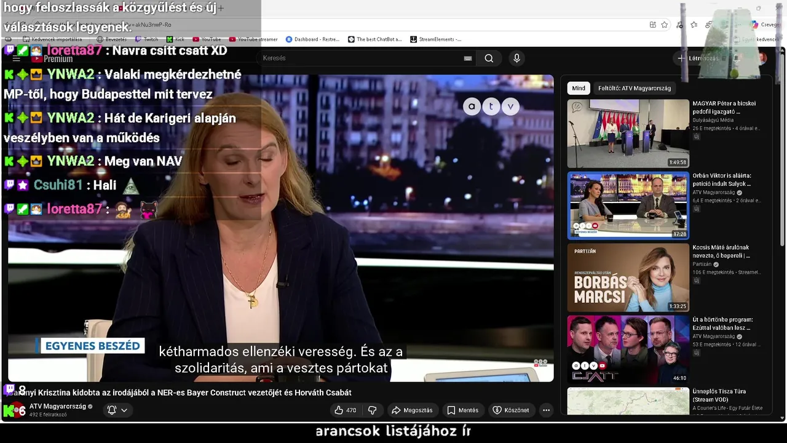Open the StreamElements bookmark
Screen dimensions: 787x443
[435, 39]
